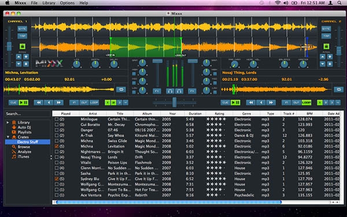The image size is (347, 217).
Task: Toggle Channel 2 repeat icon beside overview waveform
Action: (338, 90)
